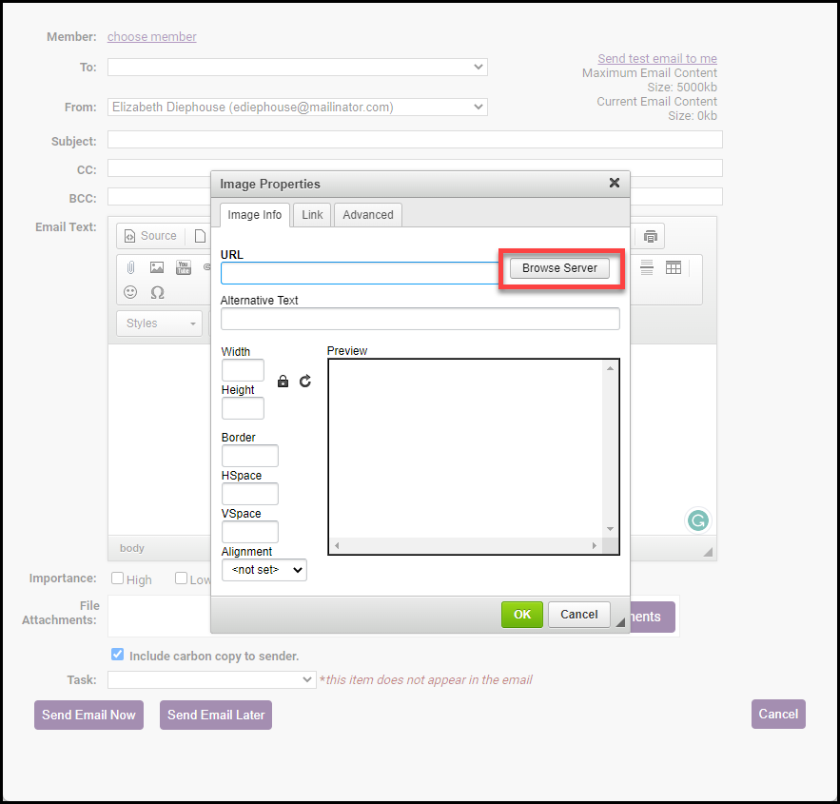Click the Preview vertical scrollbar
The image size is (840, 804).
click(x=611, y=447)
